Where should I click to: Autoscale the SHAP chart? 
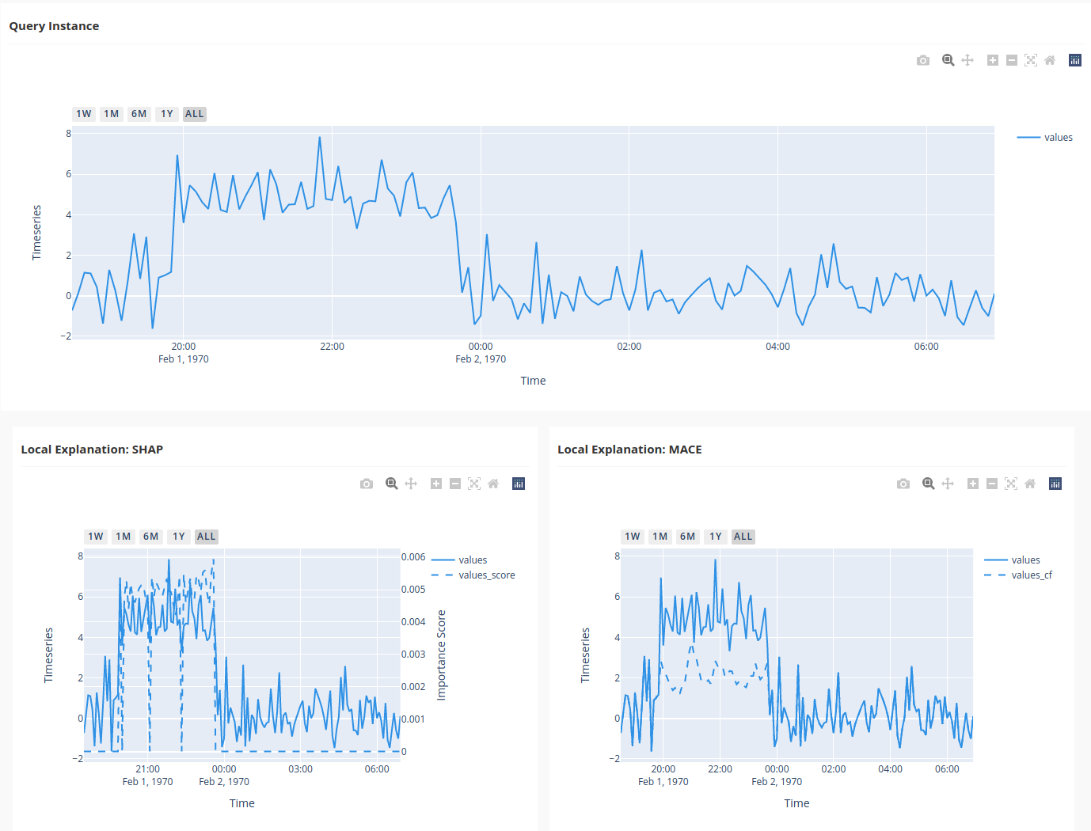[474, 484]
